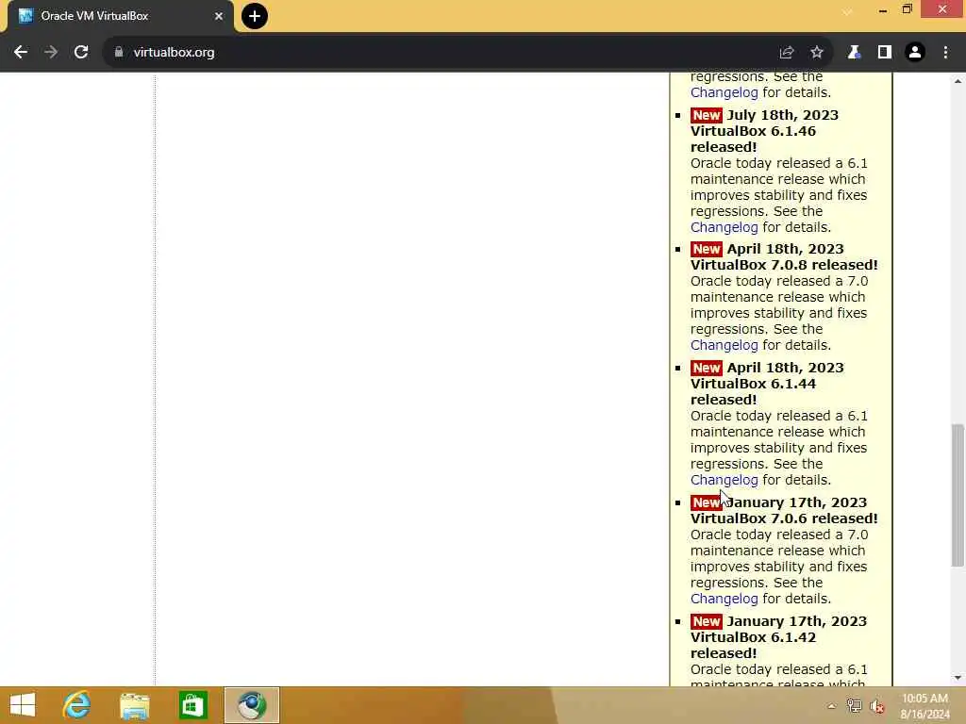Viewport: 966px width, 724px height.
Task: Open Changelog link for VirtualBox 7.0.8
Action: coord(724,345)
